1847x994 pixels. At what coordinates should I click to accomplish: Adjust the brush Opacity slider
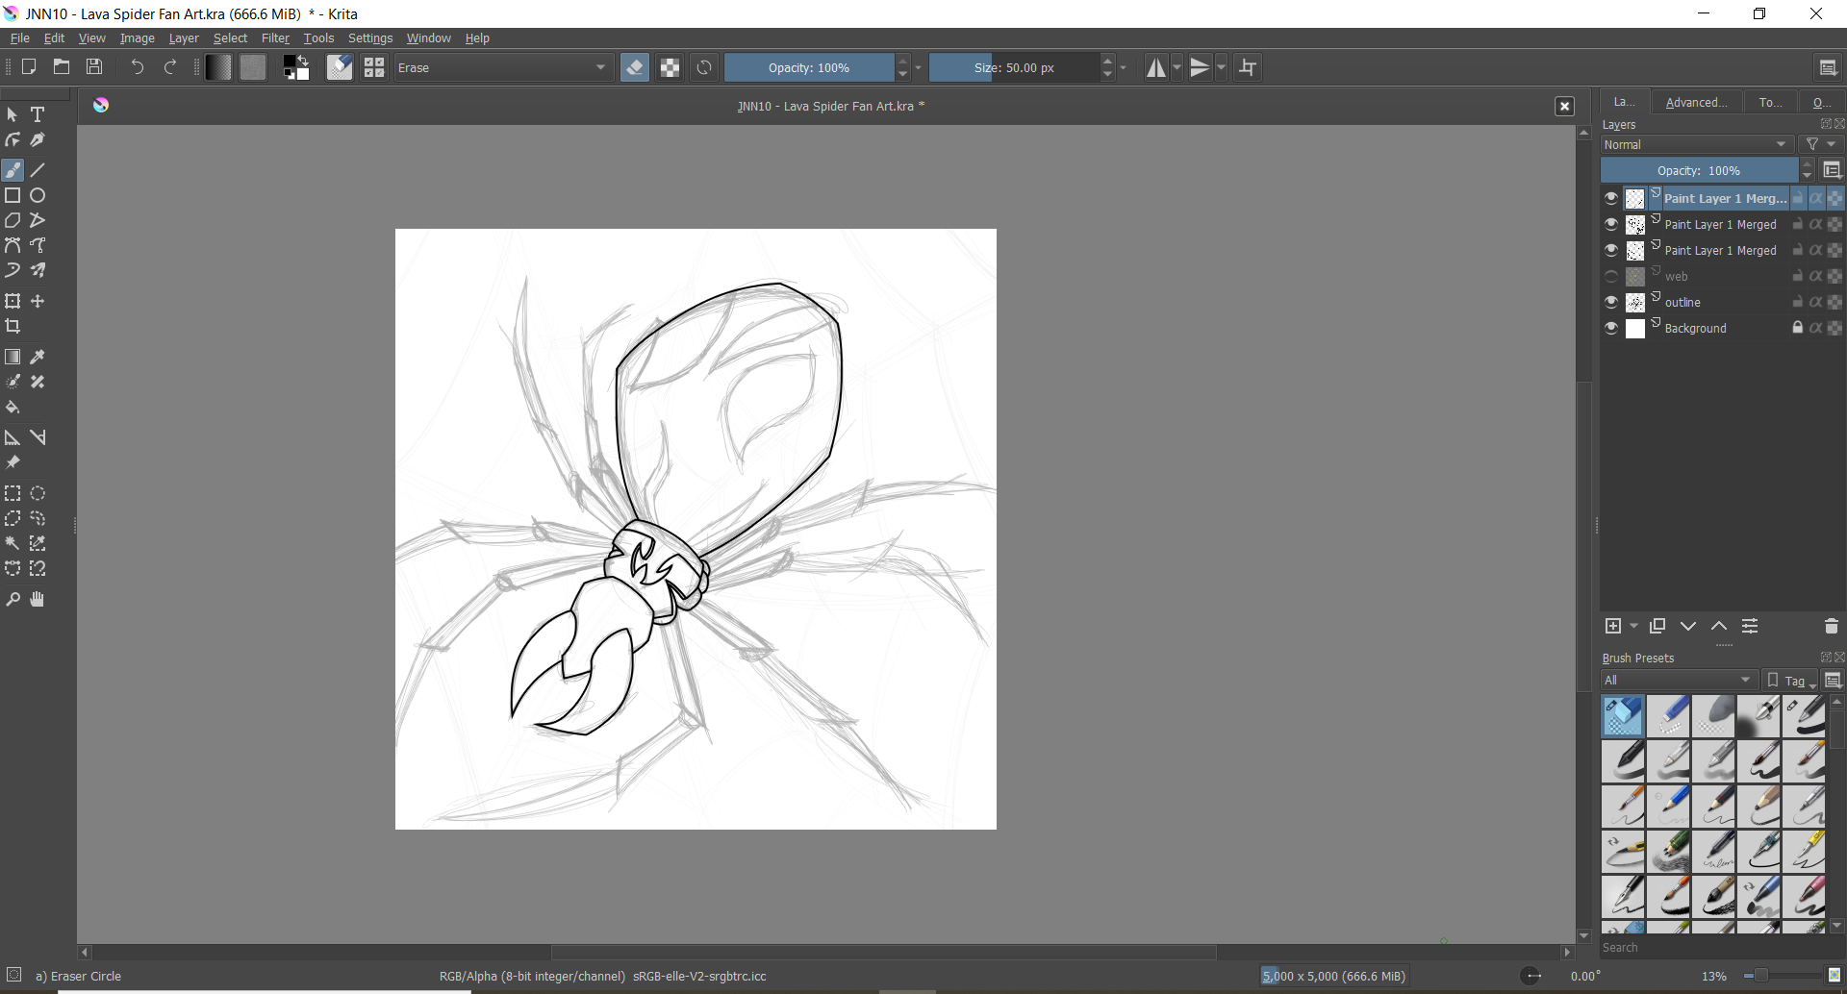coord(808,67)
